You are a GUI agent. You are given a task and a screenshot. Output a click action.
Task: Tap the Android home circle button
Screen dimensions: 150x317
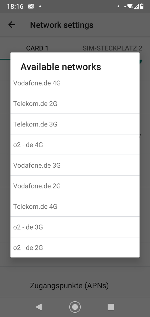[x=75, y=307]
